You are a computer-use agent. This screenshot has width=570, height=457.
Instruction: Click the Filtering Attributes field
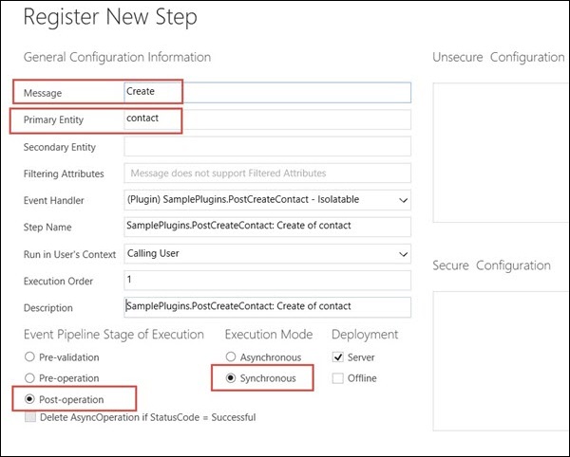[x=267, y=174]
